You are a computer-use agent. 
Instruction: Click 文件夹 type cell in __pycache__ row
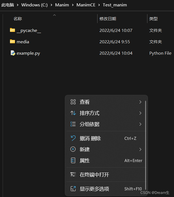pos(155,31)
